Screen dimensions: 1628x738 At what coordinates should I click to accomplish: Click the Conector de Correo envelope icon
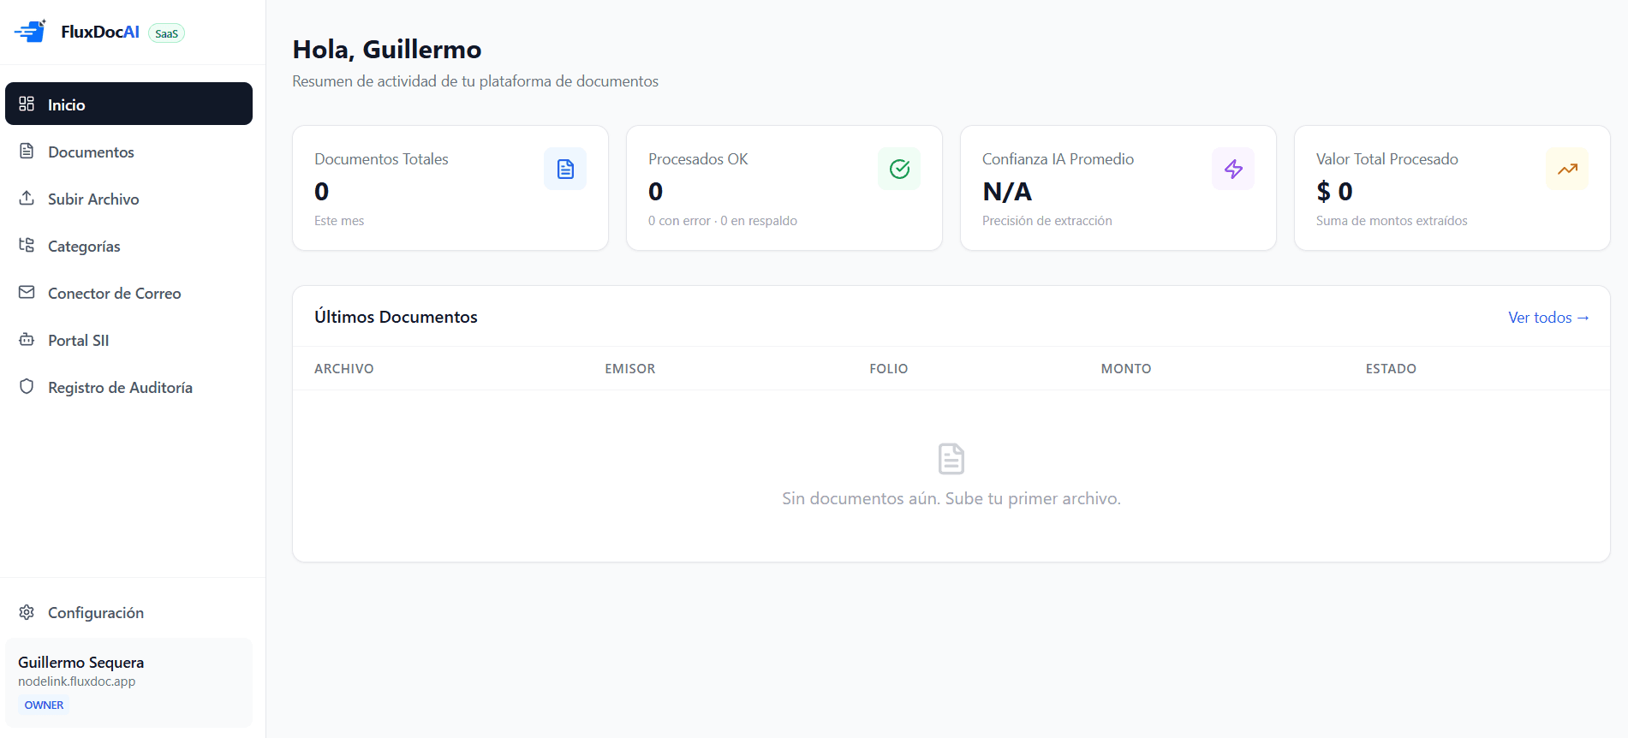[x=27, y=292]
